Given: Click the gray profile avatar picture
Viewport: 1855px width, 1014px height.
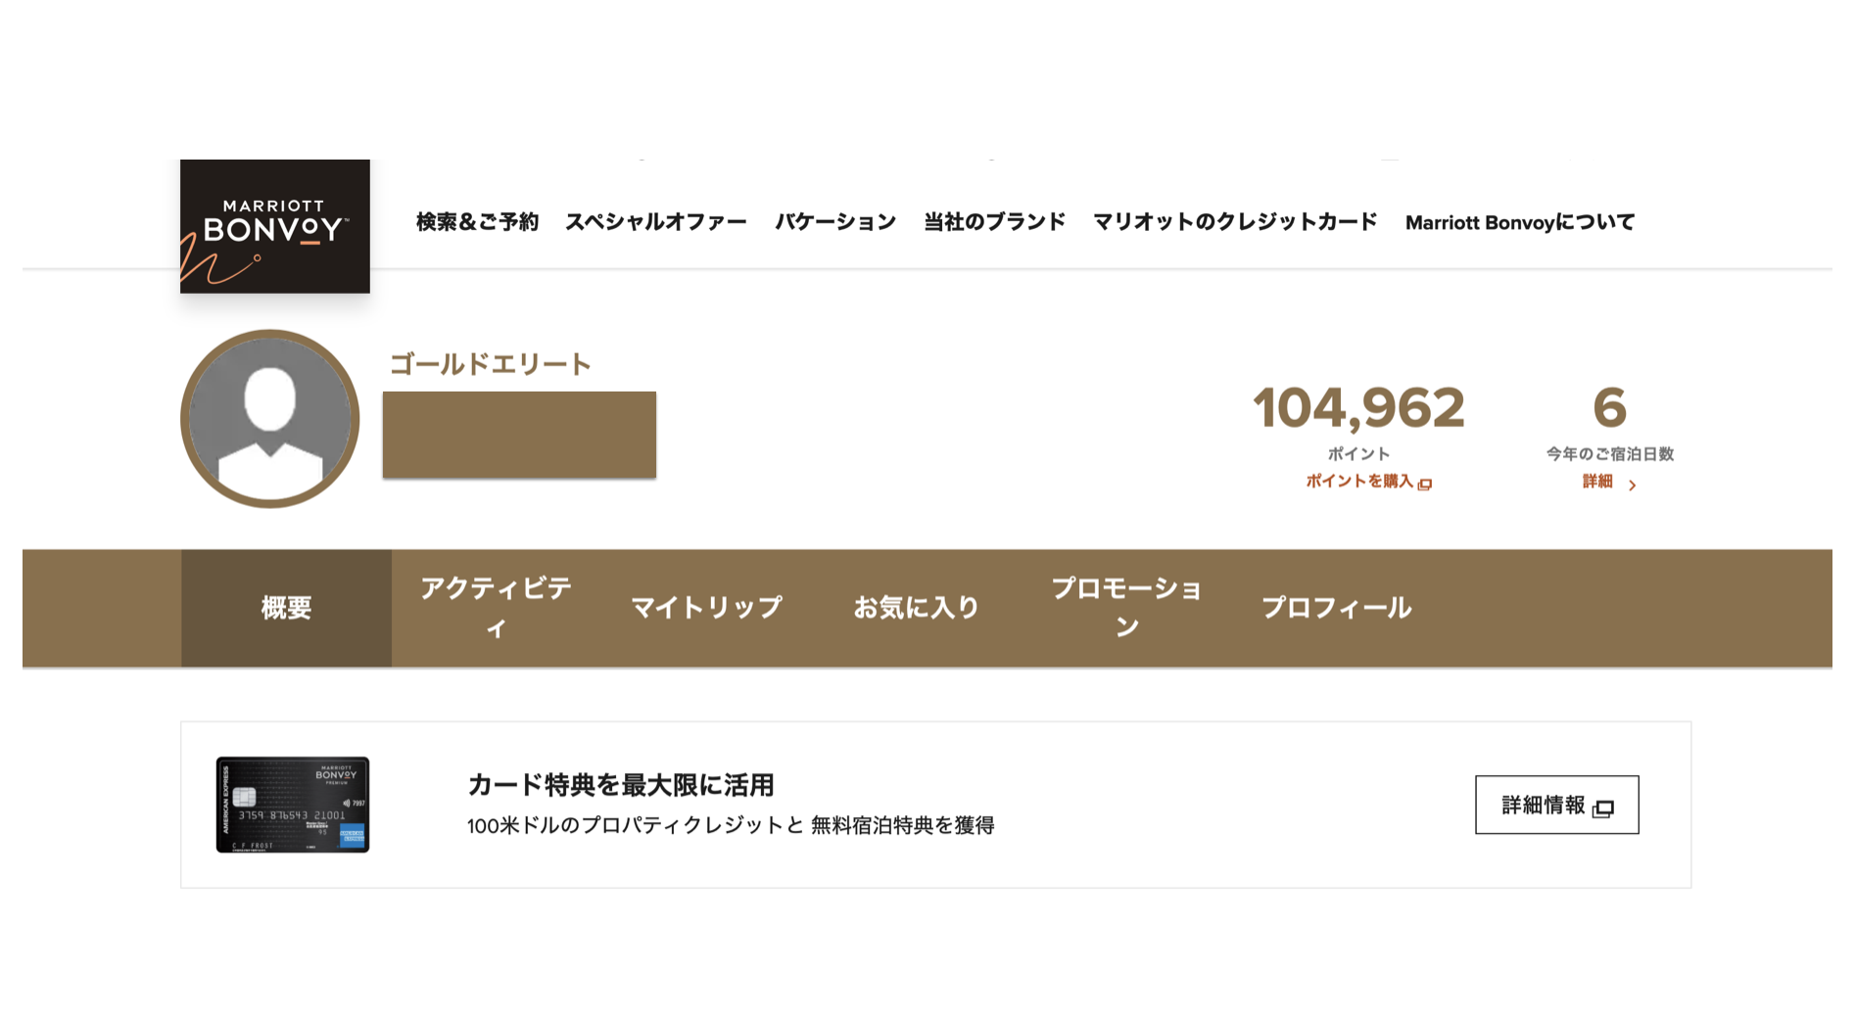Looking at the screenshot, I should pos(270,419).
